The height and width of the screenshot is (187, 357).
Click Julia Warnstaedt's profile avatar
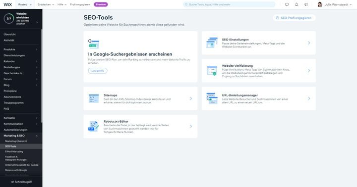[x=320, y=4]
